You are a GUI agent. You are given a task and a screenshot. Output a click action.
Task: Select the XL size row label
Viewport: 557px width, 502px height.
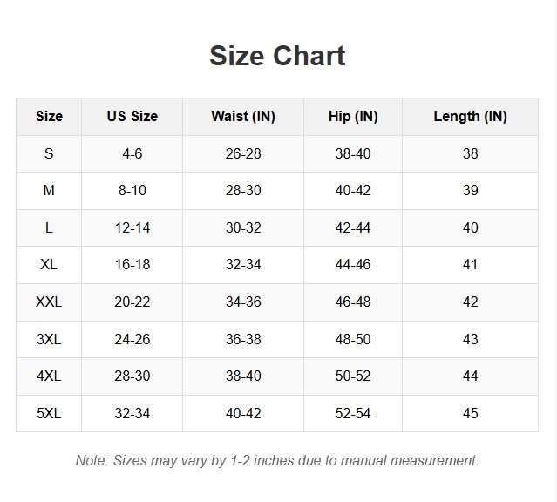coord(49,265)
